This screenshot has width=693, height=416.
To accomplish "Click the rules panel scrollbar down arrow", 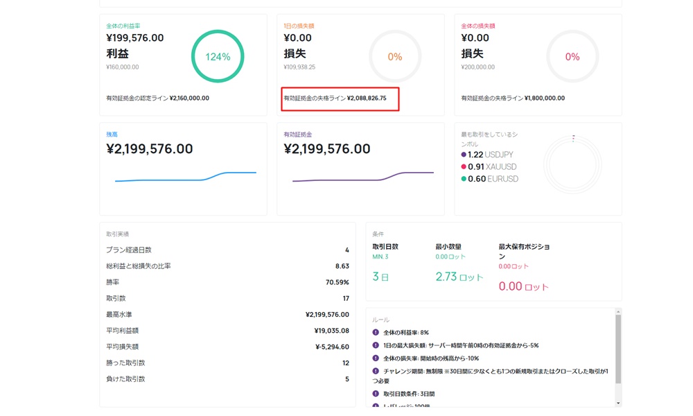I will coord(618,403).
